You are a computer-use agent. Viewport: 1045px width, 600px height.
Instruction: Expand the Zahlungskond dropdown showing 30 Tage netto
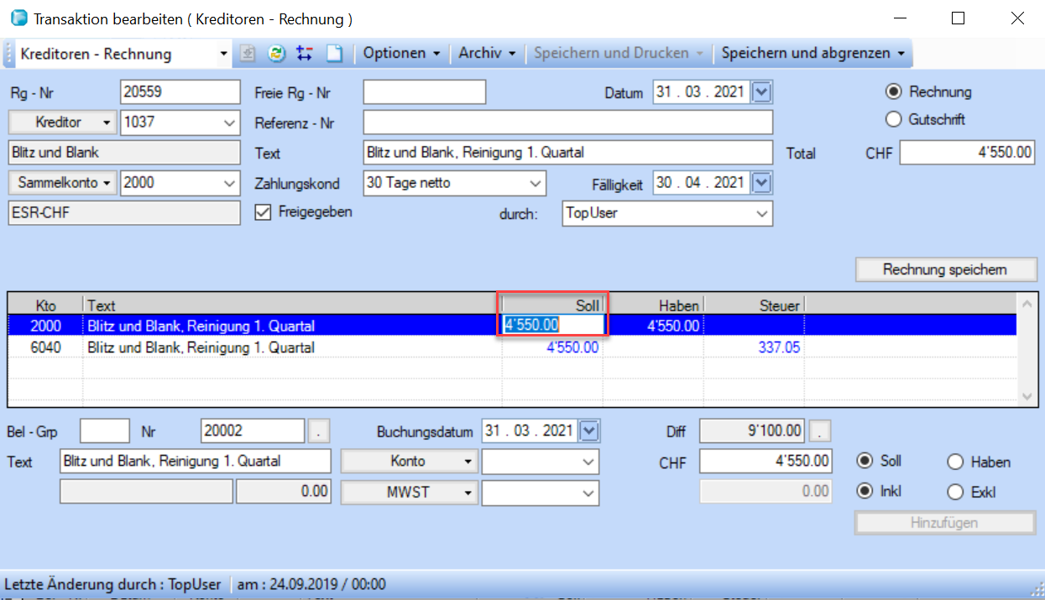536,182
